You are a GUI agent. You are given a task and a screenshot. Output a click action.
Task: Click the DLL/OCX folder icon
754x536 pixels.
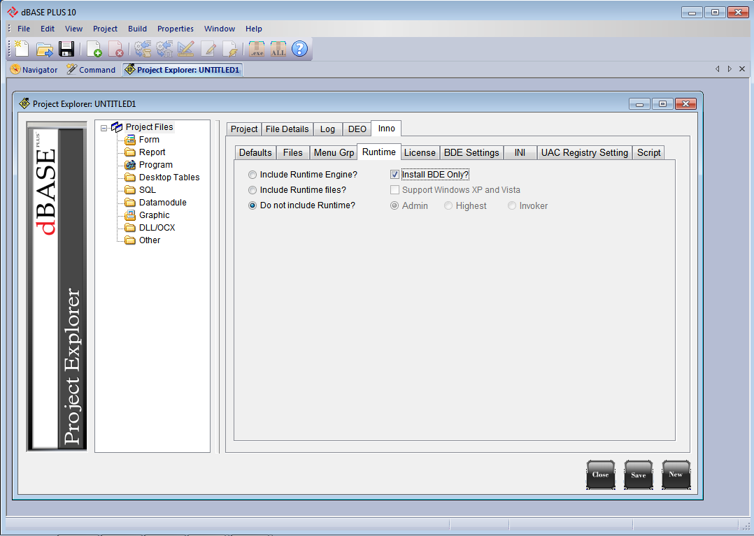tap(130, 228)
